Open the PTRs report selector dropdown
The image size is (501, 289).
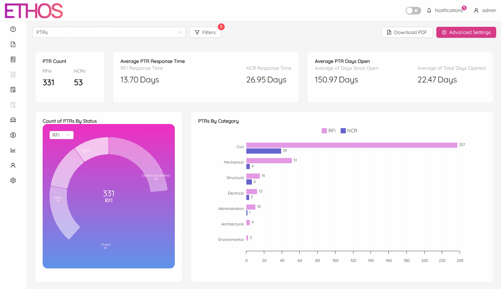tap(109, 32)
